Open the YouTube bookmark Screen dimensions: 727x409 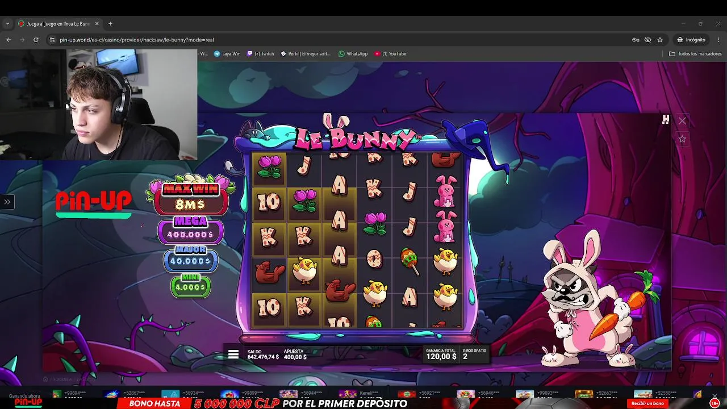[x=390, y=54]
